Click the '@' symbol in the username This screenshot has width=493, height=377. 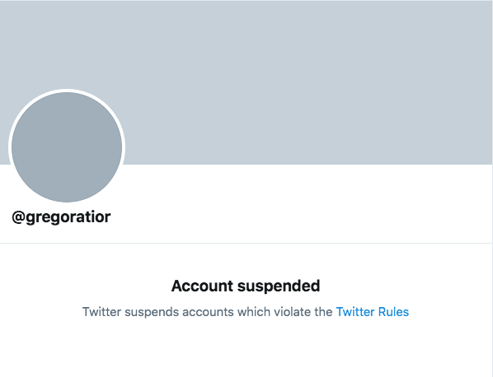click(x=18, y=217)
